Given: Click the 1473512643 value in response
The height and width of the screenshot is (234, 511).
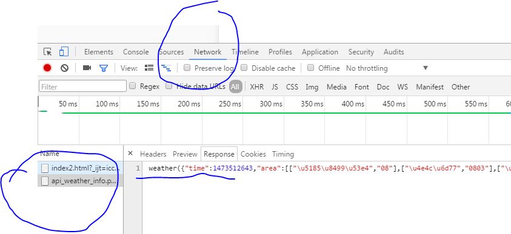Looking at the screenshot, I should [233, 168].
